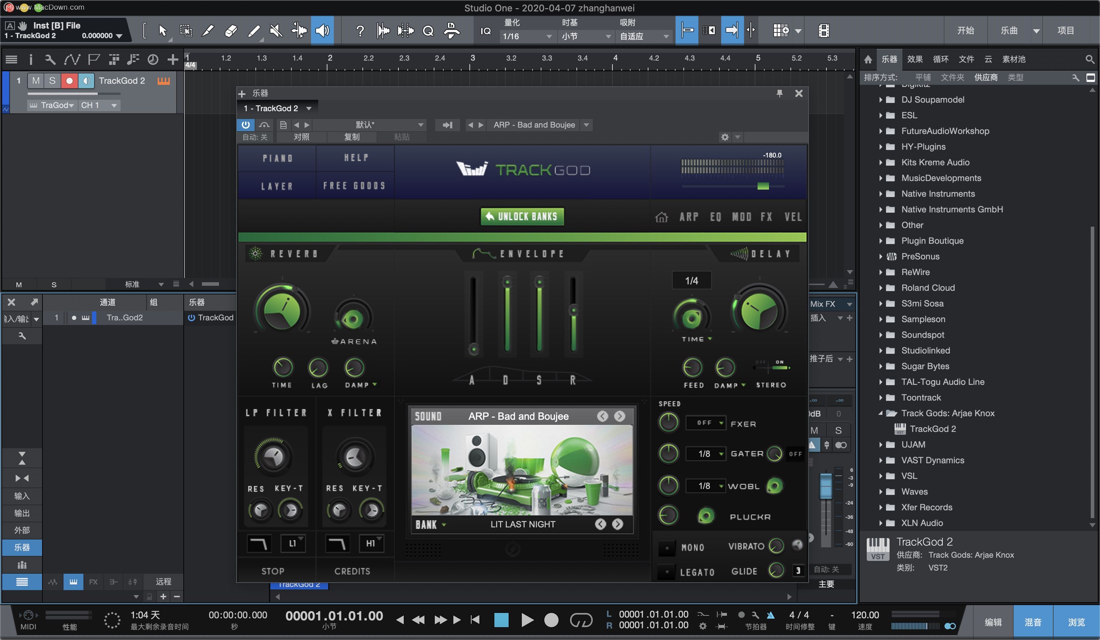Toggle the Loop transport button

581,619
